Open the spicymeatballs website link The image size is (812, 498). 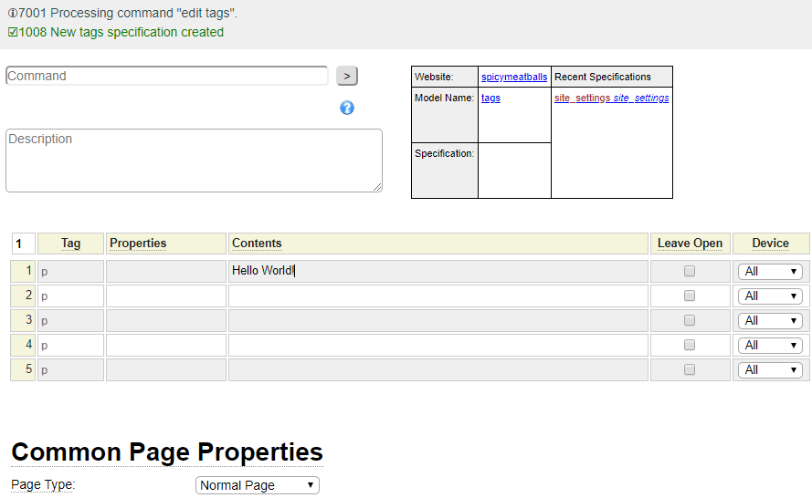click(x=513, y=78)
